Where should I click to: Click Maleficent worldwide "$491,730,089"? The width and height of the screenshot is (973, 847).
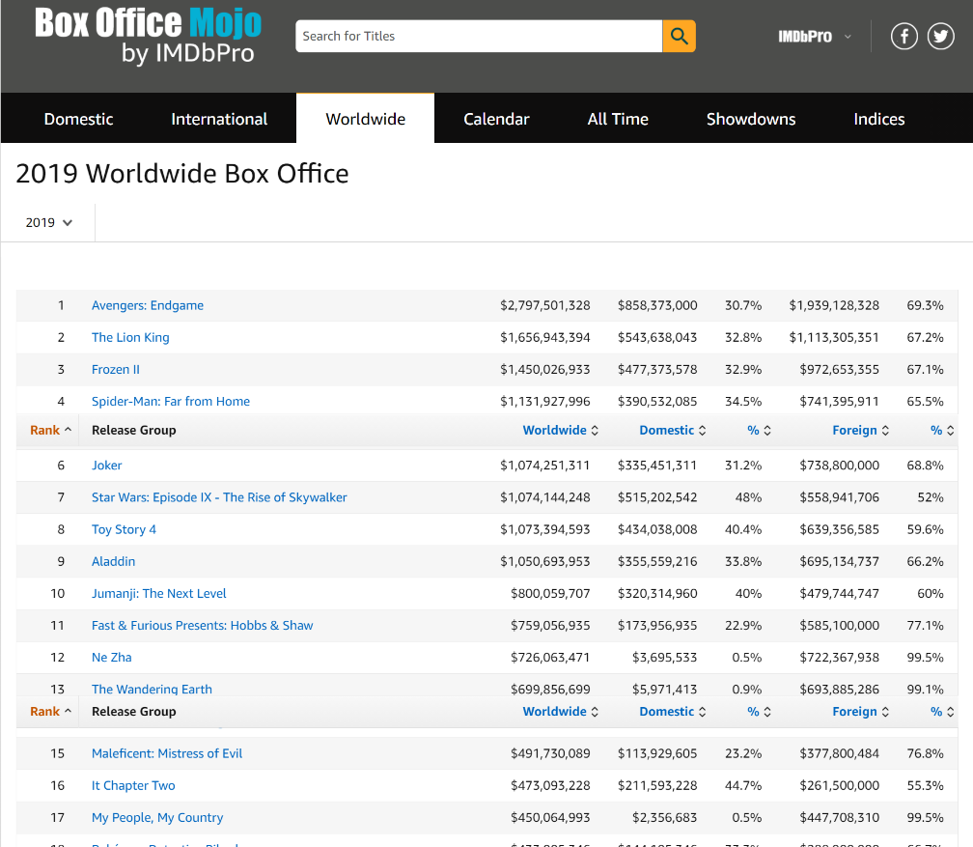click(x=550, y=753)
